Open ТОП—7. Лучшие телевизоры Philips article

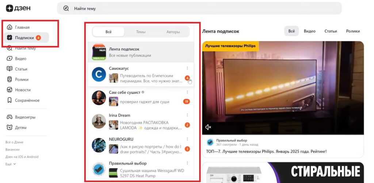[x=266, y=151]
